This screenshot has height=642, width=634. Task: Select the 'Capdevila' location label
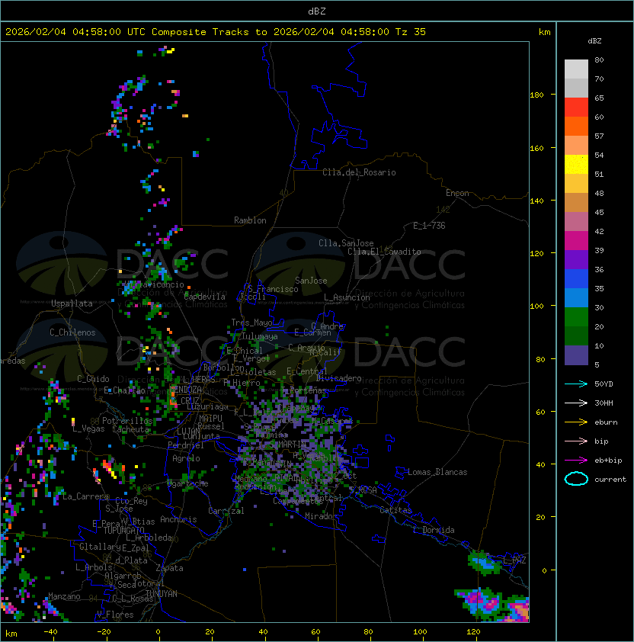point(204,297)
